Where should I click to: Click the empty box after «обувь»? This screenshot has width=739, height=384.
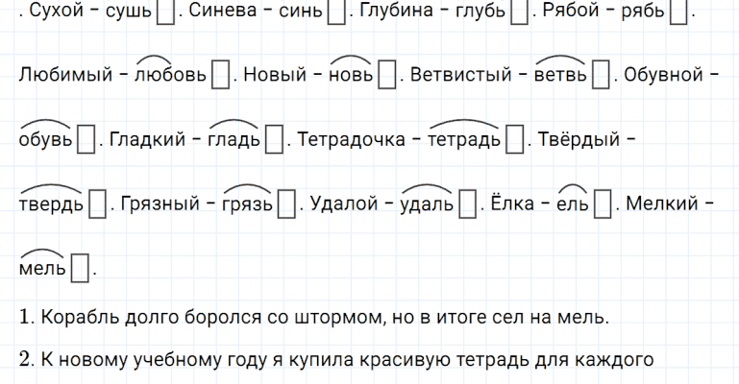click(x=86, y=141)
